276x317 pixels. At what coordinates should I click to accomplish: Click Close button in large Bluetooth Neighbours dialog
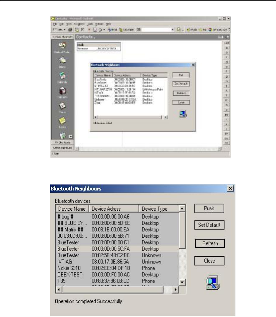point(209,261)
